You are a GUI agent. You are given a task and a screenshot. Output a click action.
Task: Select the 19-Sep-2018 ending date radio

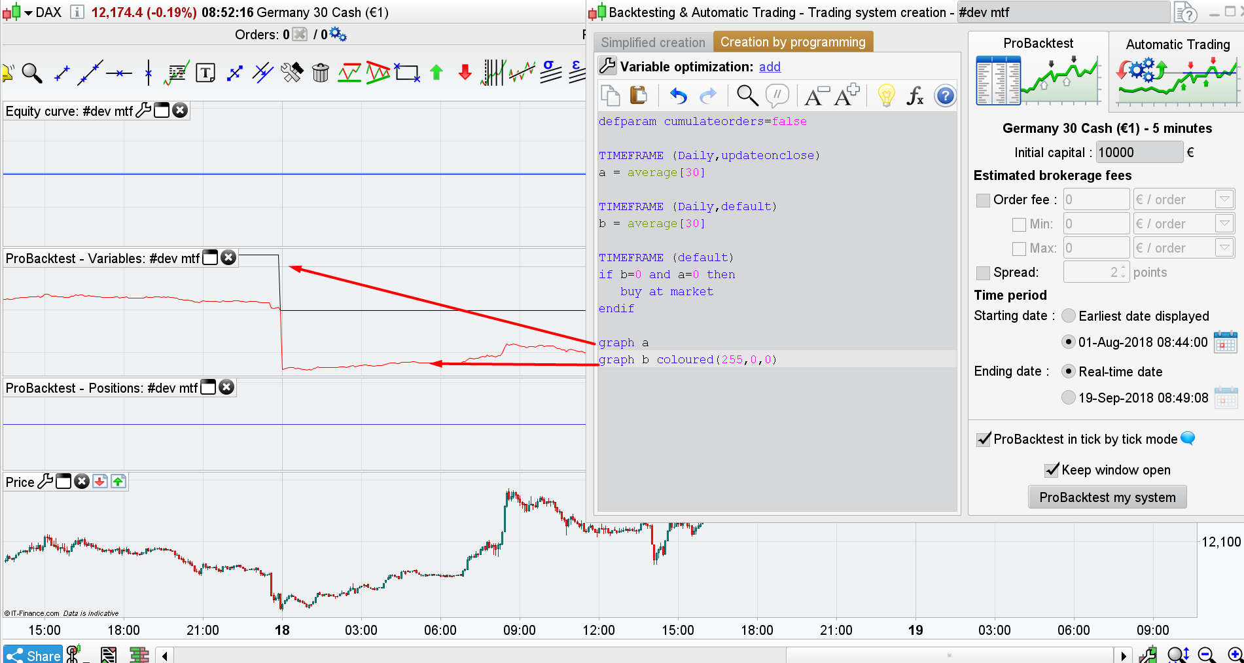[1069, 397]
